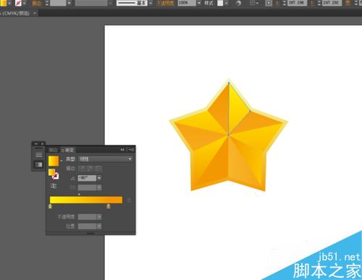This screenshot has height=280, width=362.
Task: Open the gradient angle dropdown arrow
Action: 99,178
